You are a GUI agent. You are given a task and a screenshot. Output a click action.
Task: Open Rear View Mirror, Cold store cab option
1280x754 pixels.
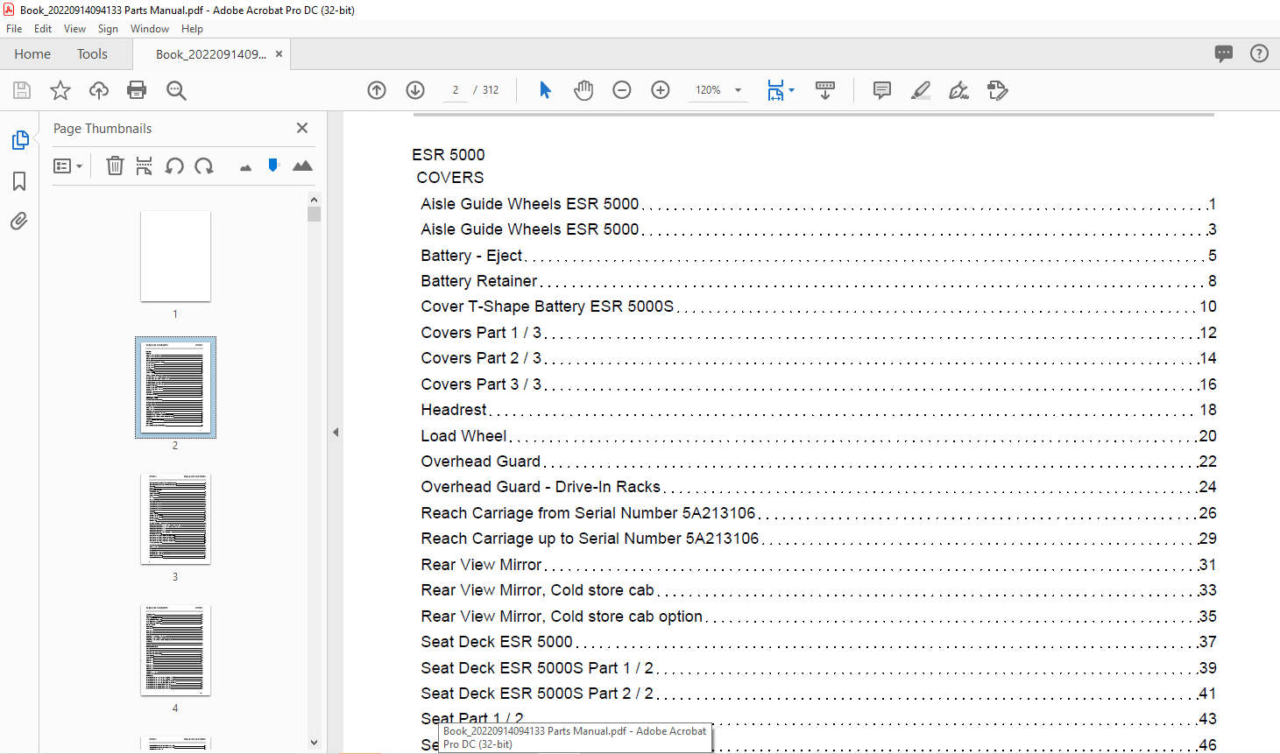[x=818, y=617]
